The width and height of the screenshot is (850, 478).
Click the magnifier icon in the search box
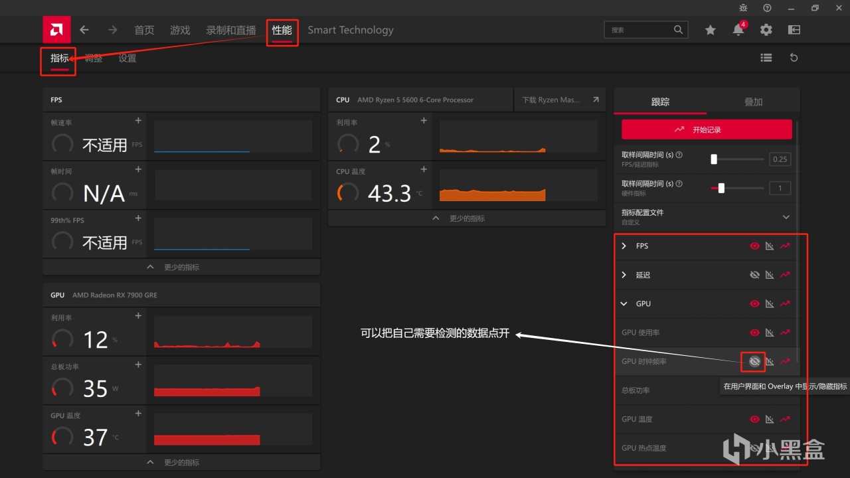678,30
